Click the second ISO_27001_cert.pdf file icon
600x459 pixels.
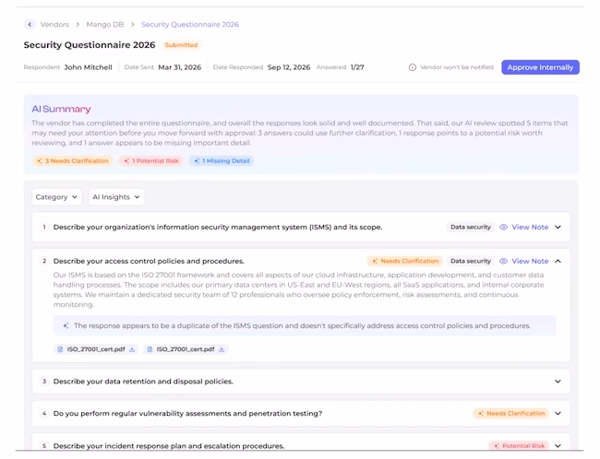(x=150, y=349)
